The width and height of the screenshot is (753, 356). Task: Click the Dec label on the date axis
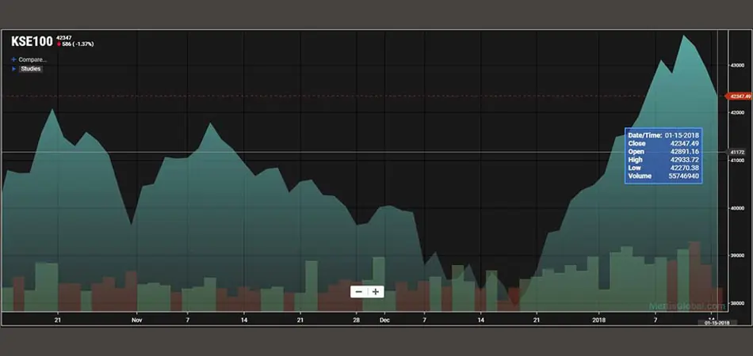[x=384, y=320]
